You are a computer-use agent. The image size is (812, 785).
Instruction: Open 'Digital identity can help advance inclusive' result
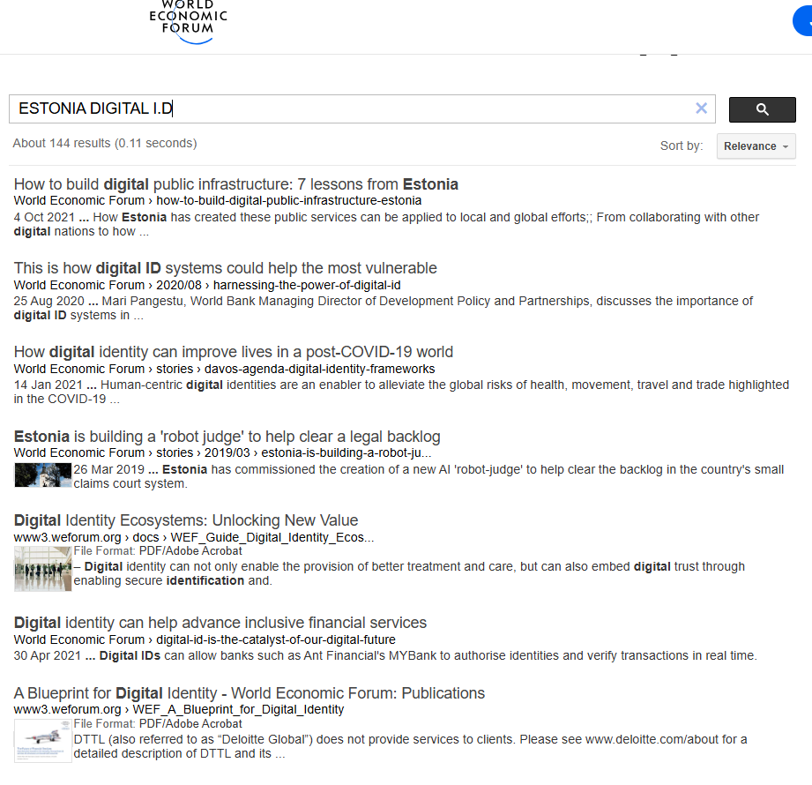pyautogui.click(x=220, y=623)
